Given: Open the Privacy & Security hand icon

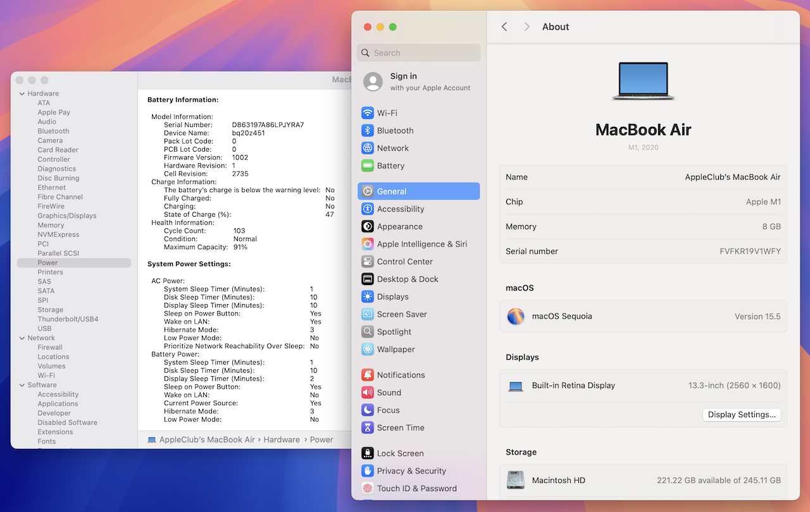Looking at the screenshot, I should click(368, 471).
